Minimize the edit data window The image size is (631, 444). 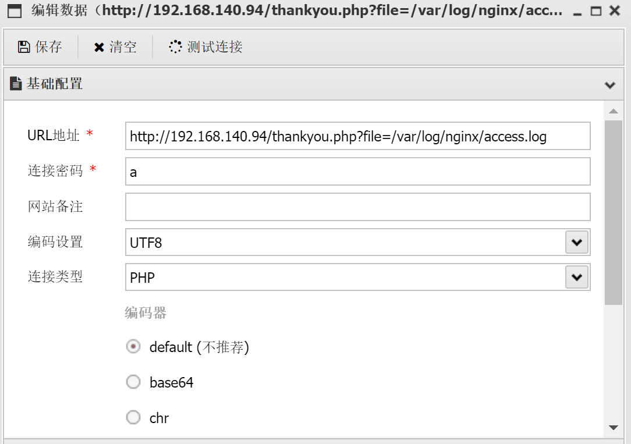[577, 12]
